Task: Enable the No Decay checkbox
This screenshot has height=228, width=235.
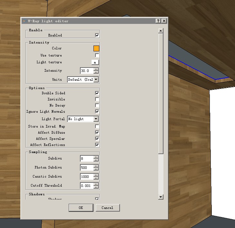Action: [x=97, y=105]
